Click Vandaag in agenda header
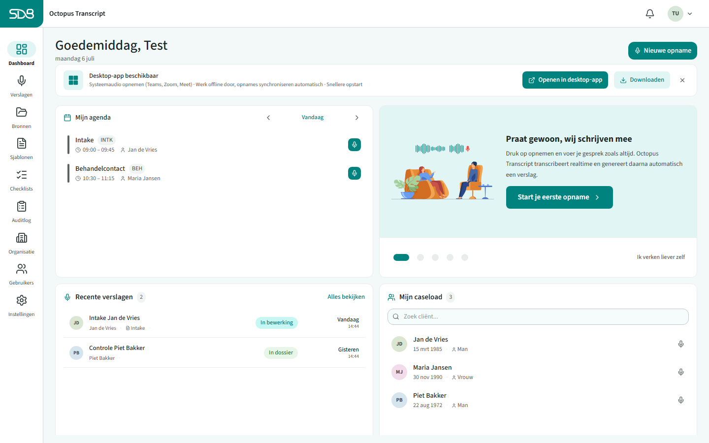 (313, 118)
